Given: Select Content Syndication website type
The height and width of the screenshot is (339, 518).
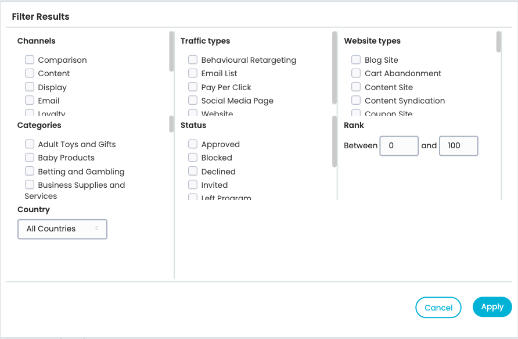Looking at the screenshot, I should click(356, 101).
